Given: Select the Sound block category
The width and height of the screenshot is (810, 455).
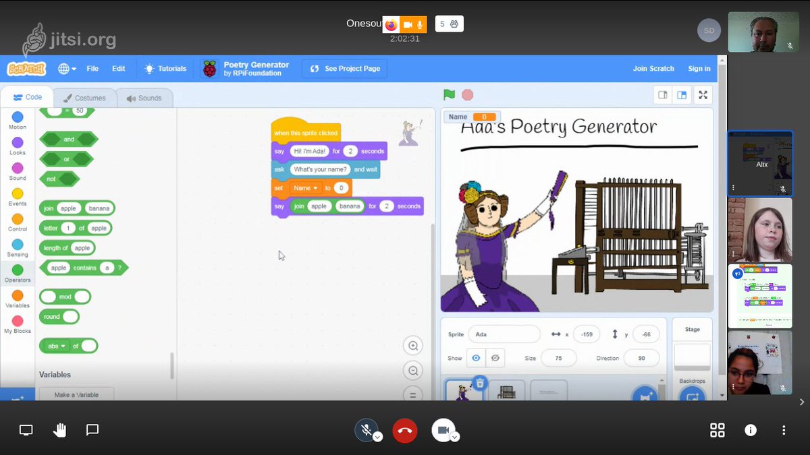Looking at the screenshot, I should (x=18, y=172).
